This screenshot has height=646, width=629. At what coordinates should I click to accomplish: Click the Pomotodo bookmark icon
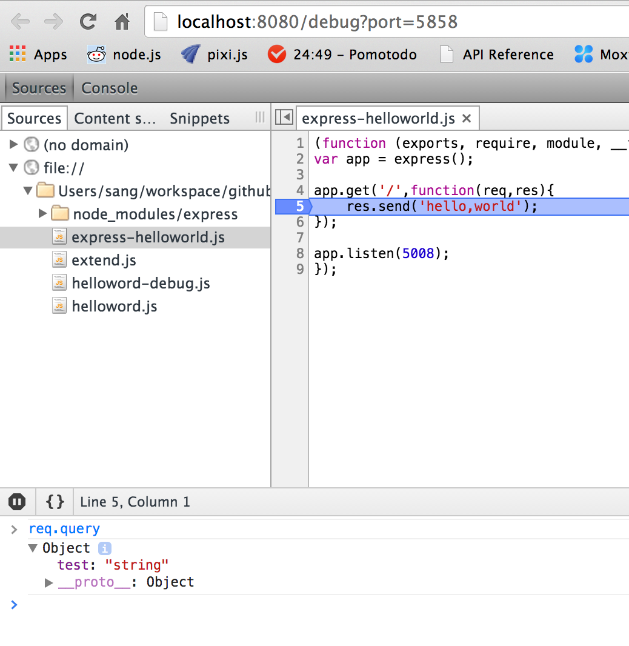277,55
